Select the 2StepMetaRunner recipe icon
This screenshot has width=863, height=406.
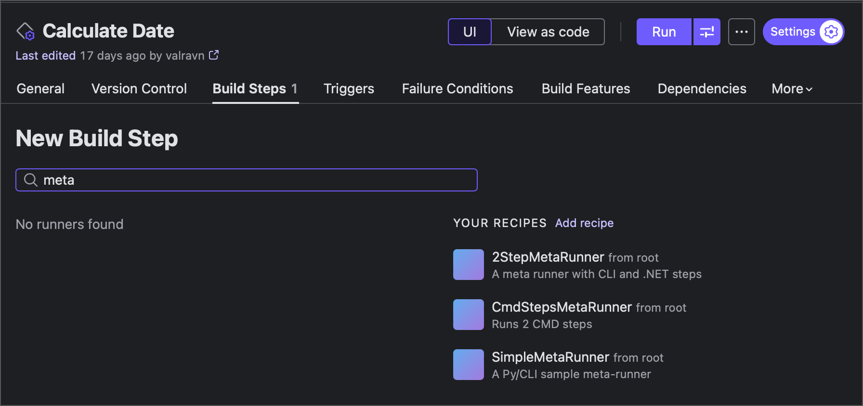point(468,265)
